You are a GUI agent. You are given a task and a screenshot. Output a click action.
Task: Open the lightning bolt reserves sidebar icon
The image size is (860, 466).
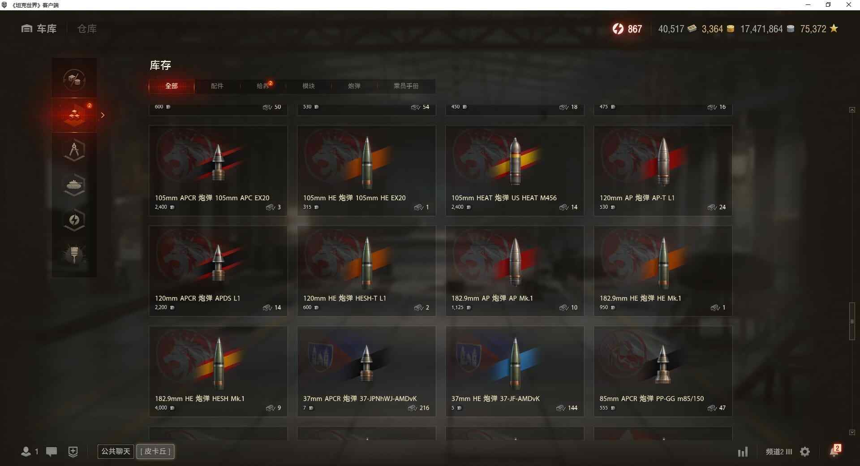(x=74, y=220)
